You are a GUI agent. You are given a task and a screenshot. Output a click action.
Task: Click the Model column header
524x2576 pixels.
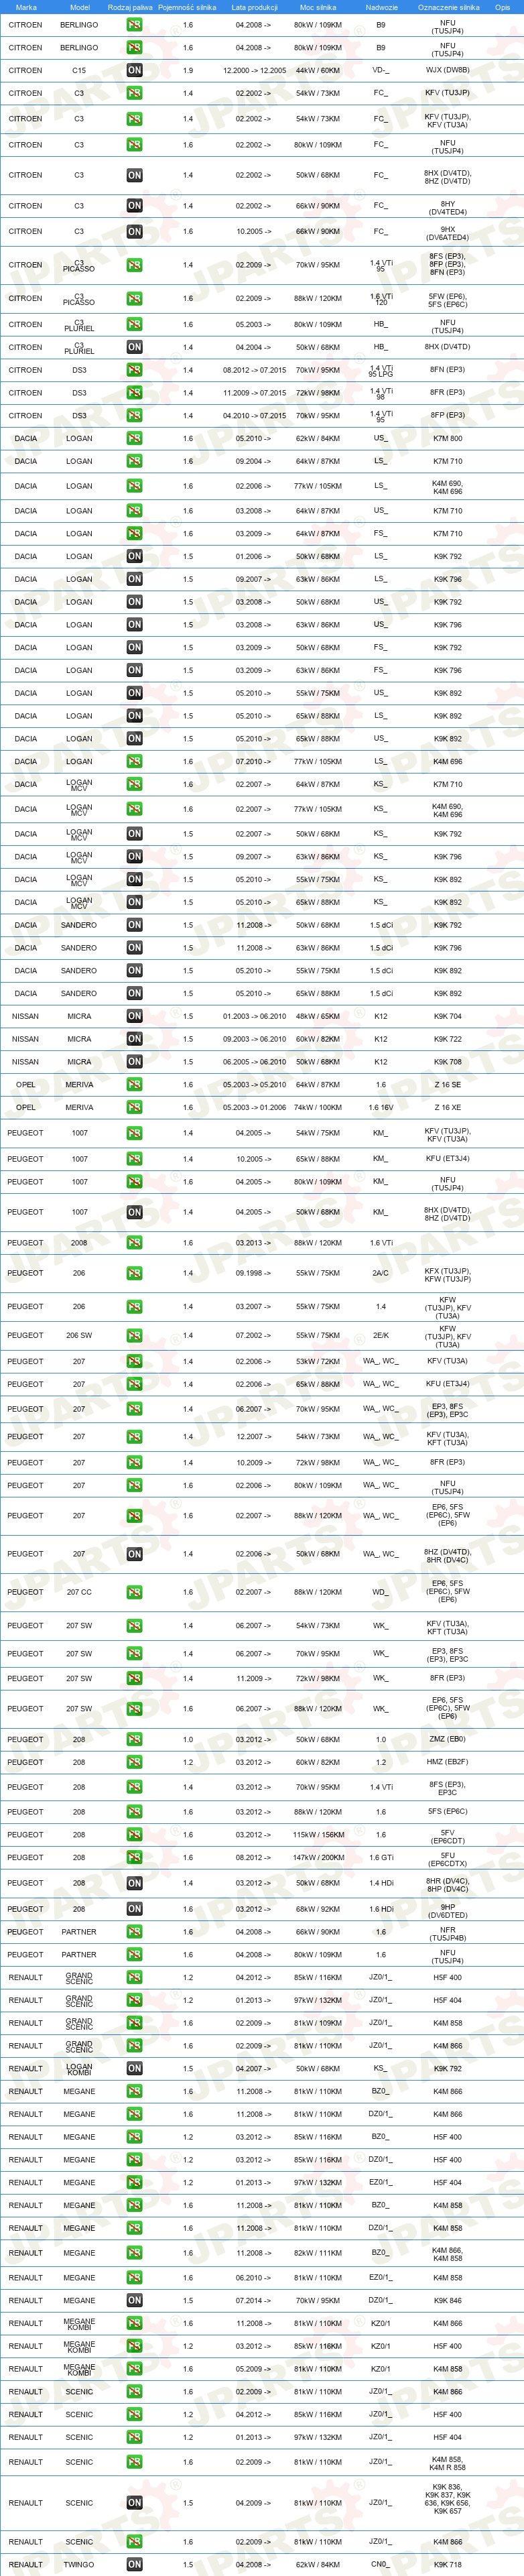[x=79, y=7]
